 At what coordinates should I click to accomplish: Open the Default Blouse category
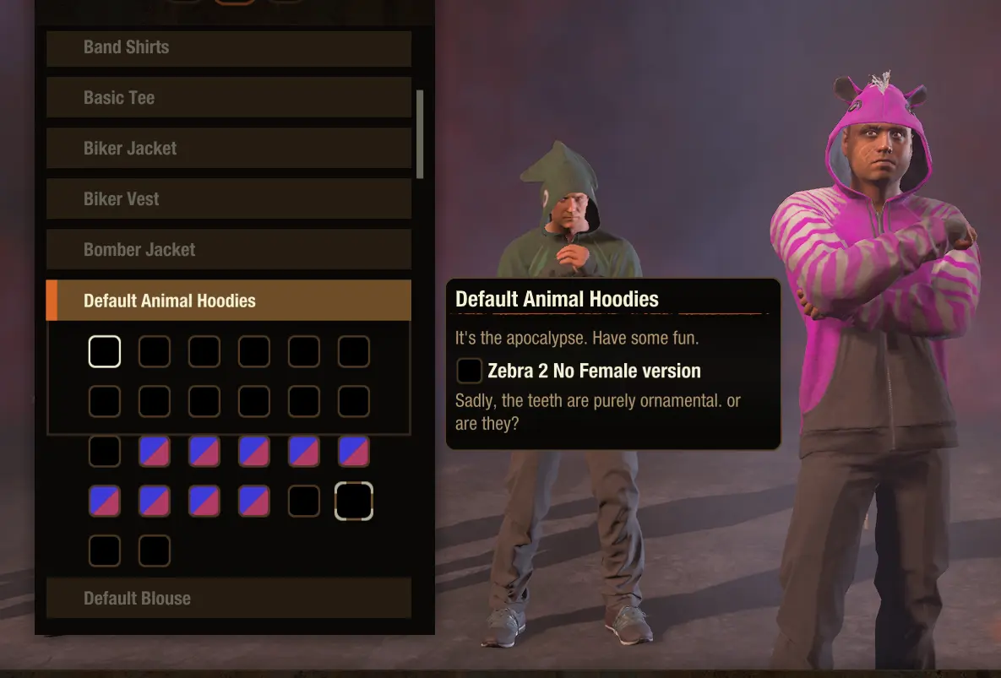[x=229, y=598]
